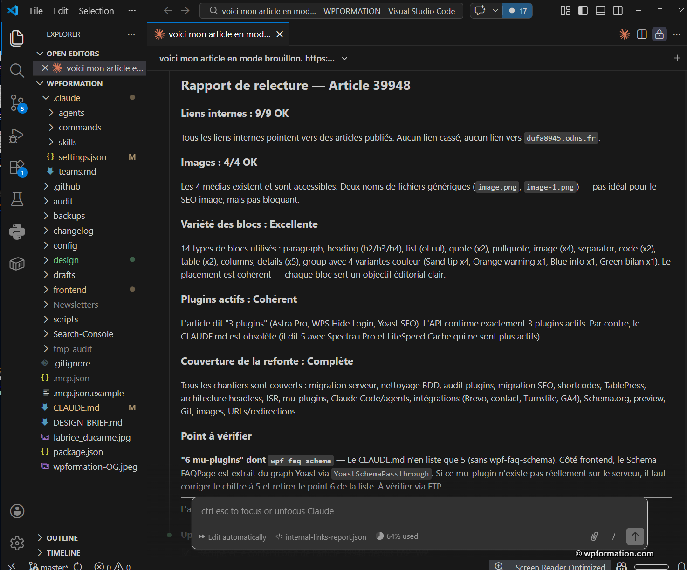The image size is (687, 570).
Task: Open the Manage gear menu
Action: 17,543
